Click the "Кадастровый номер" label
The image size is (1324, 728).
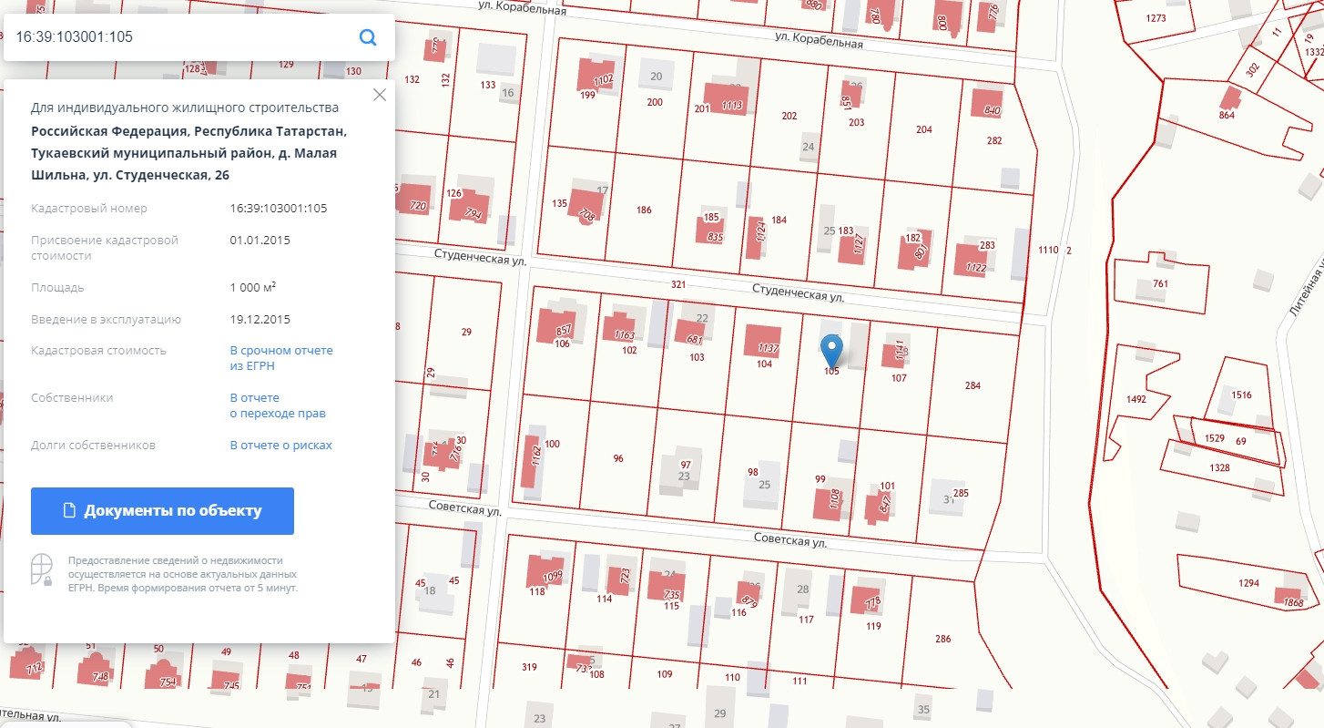88,208
